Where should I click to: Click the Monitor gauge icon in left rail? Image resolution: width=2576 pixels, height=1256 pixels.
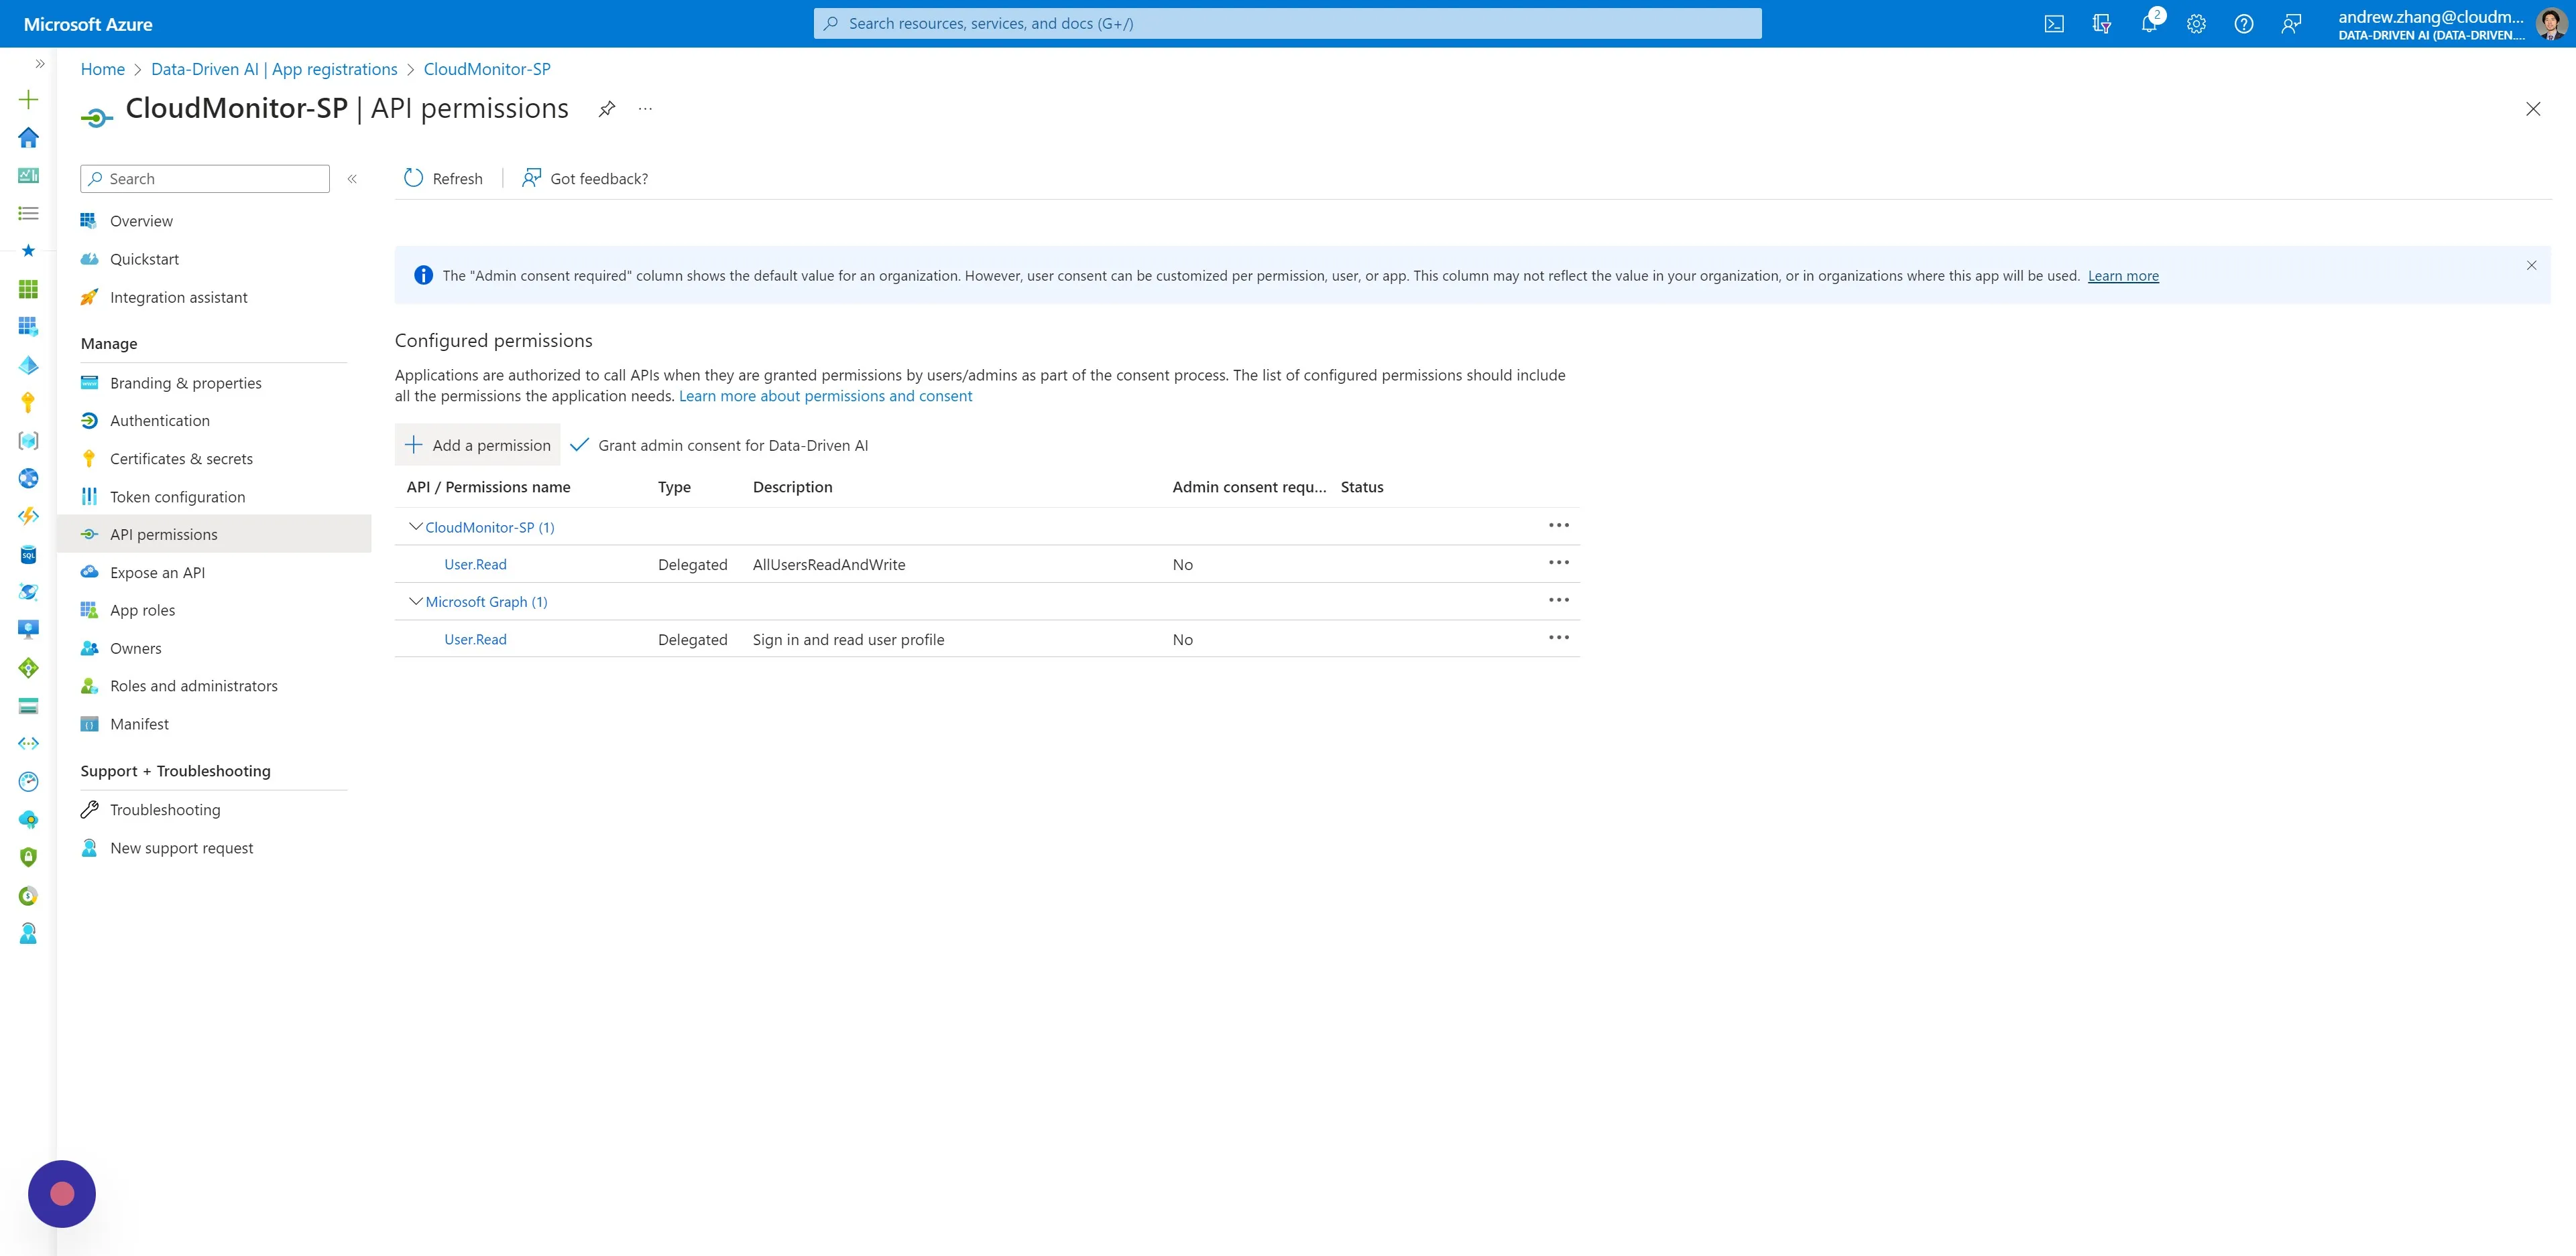point(29,781)
